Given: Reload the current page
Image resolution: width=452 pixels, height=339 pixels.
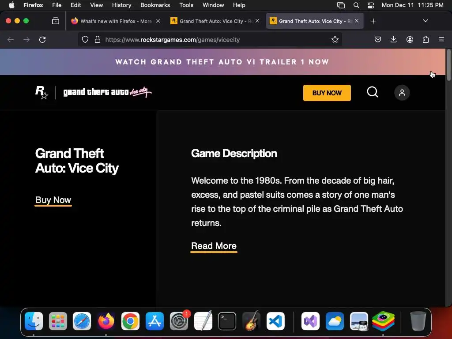Looking at the screenshot, I should [x=42, y=39].
